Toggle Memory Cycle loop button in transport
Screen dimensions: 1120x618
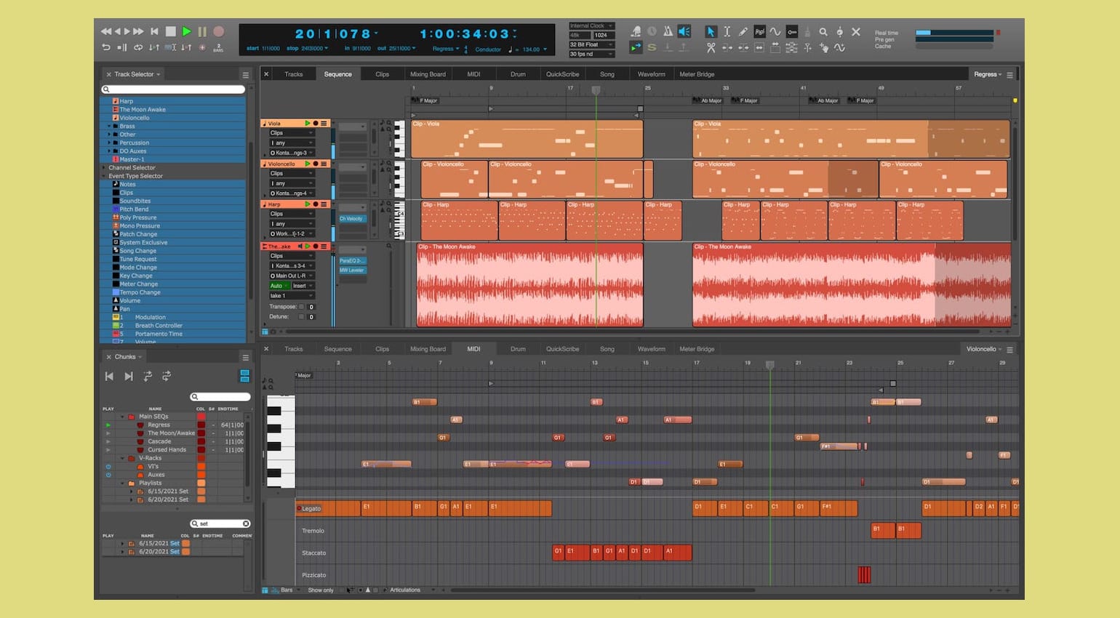tap(138, 47)
